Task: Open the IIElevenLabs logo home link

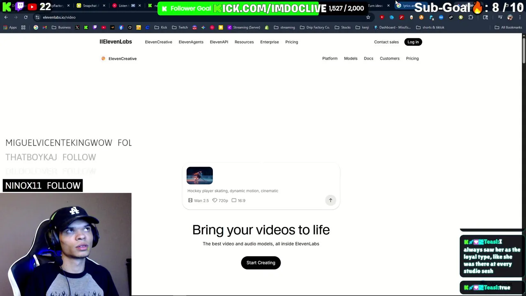Action: tap(116, 42)
